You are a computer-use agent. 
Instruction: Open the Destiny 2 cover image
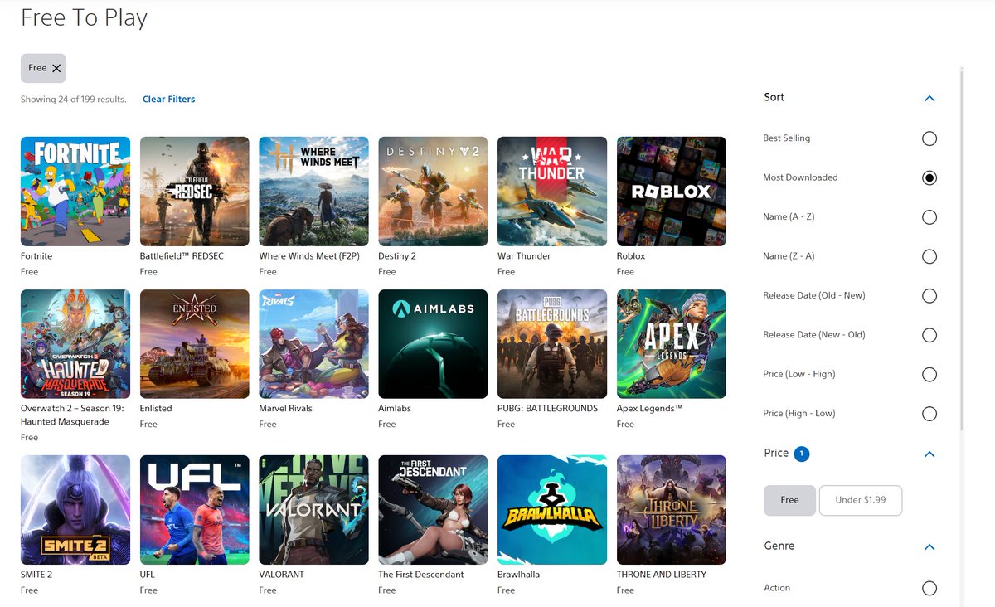pos(433,192)
